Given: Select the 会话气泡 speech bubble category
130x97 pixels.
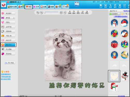Looking at the screenshot, I should [10, 27].
